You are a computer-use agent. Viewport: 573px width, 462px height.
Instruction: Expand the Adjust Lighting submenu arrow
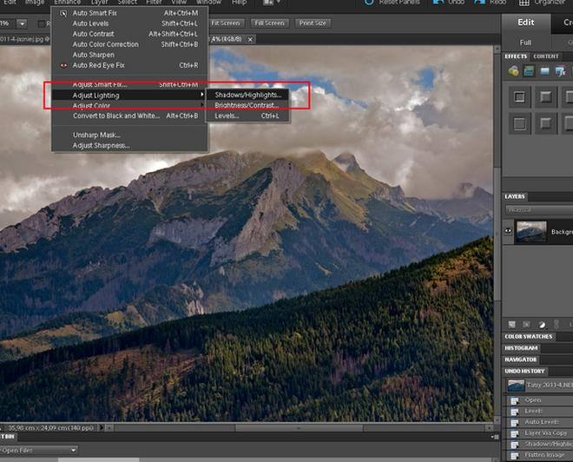pos(201,95)
